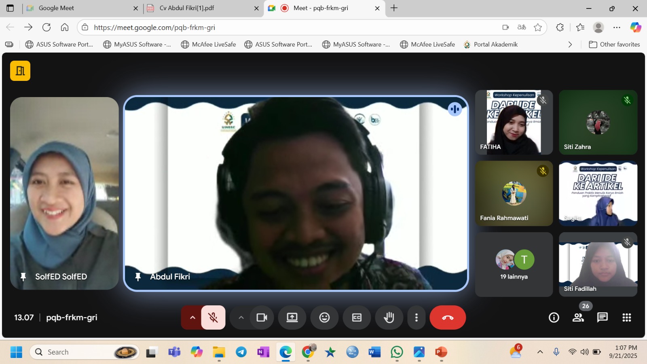Viewport: 647px width, 364px height.
Task: Leave the call with red button
Action: (x=448, y=317)
